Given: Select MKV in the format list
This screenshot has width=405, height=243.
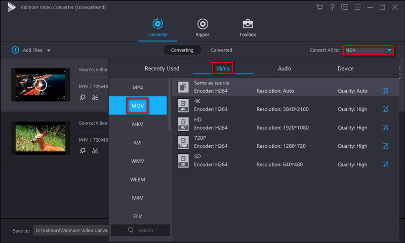Looking at the screenshot, I should (x=138, y=124).
